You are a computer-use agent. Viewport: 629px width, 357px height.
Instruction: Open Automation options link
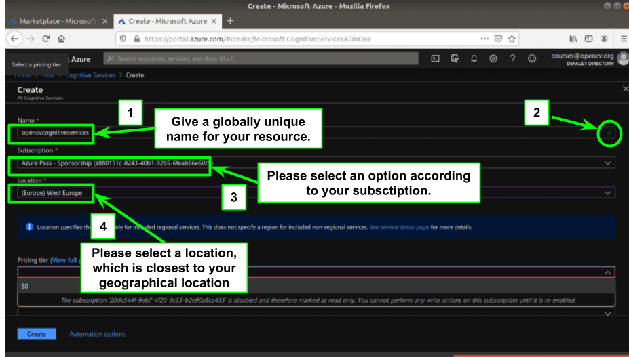[97, 334]
